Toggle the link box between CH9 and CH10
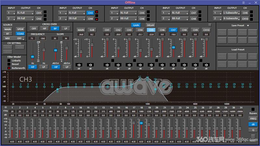 tap(201, 60)
